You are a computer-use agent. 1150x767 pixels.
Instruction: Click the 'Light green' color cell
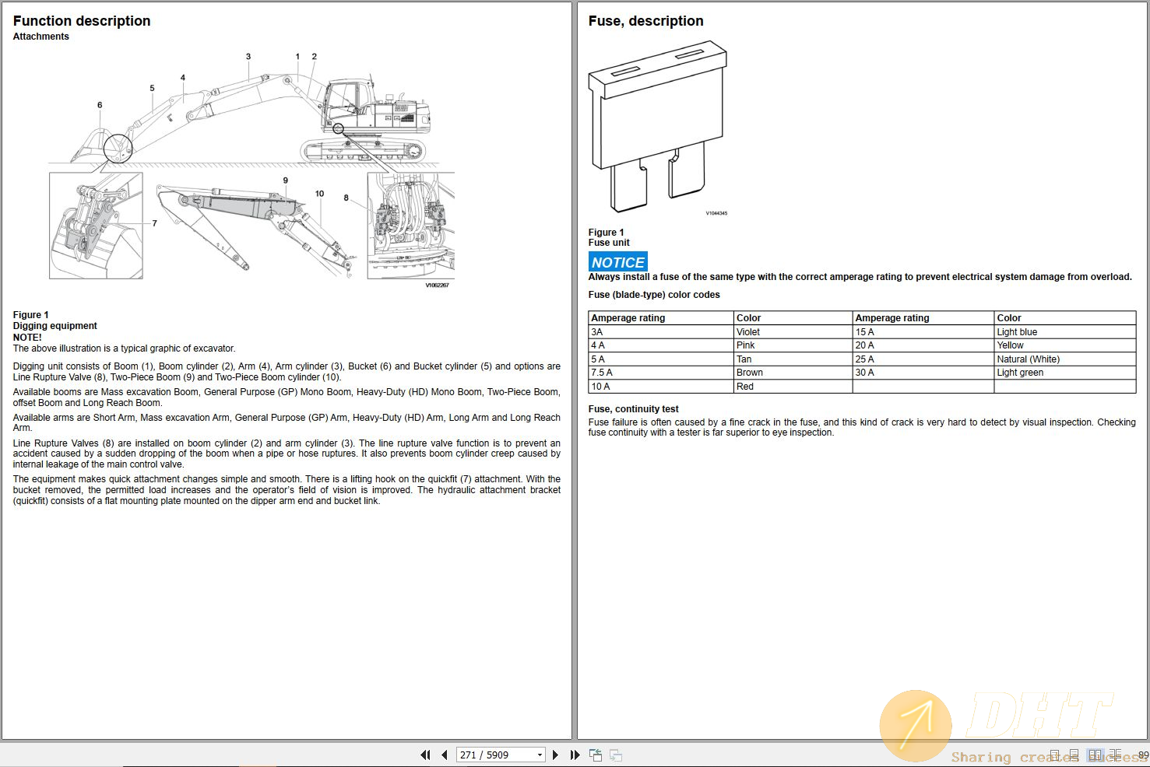[1064, 373]
